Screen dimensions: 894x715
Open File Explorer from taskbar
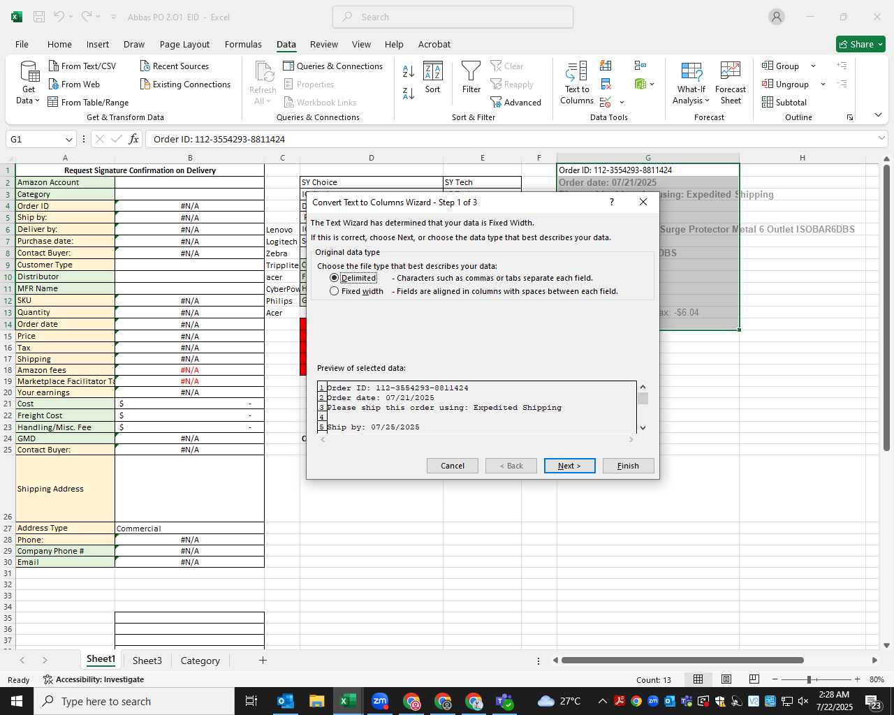click(x=317, y=701)
